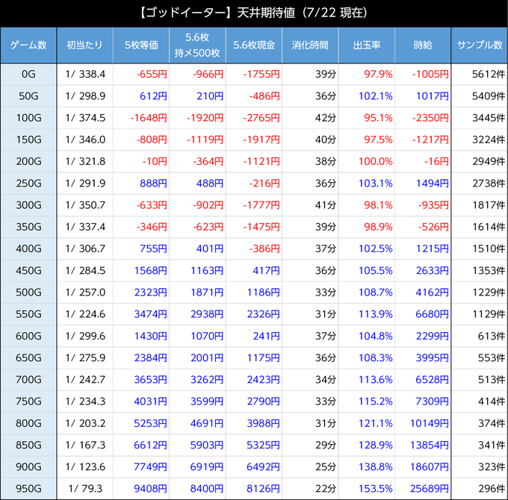Image resolution: width=508 pixels, height=500 pixels.
Task: Select the 消化時間 header cell
Action: pyautogui.click(x=310, y=46)
